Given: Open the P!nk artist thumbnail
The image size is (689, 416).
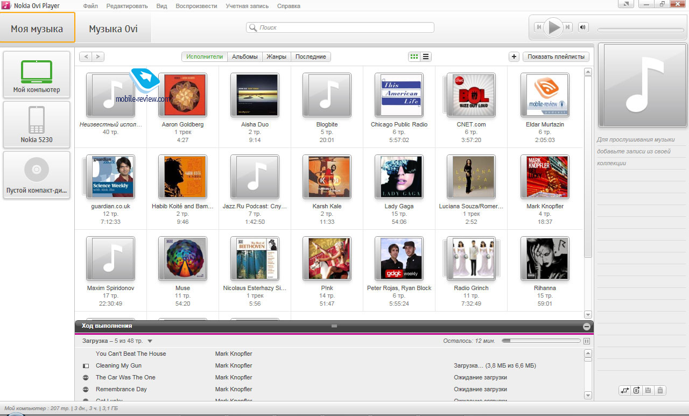Looking at the screenshot, I should [x=327, y=259].
